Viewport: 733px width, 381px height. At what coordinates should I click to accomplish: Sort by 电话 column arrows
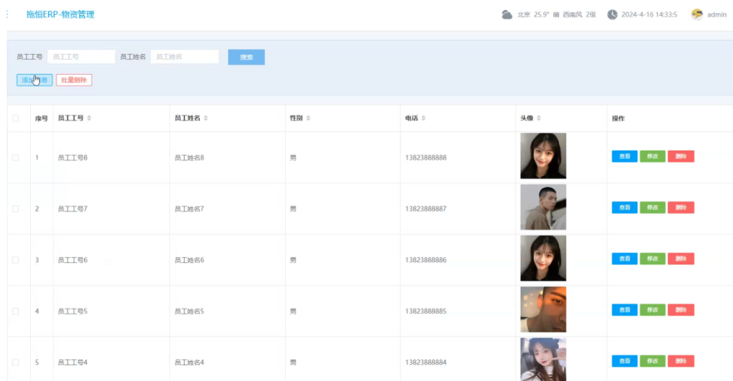point(423,118)
